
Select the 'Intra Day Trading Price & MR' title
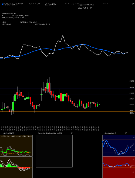click(x=50, y=133)
